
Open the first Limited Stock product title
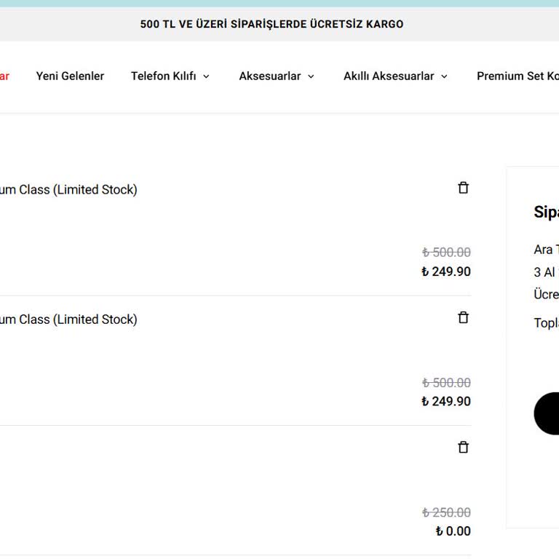[68, 189]
